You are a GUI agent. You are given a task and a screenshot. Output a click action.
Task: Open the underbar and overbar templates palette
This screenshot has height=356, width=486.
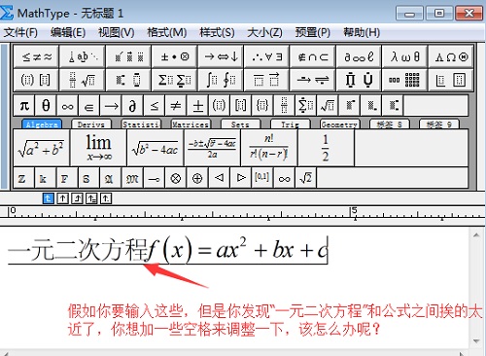[x=266, y=80]
